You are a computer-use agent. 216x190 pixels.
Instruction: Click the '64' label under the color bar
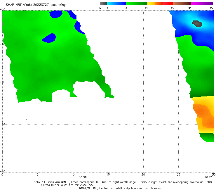[x=190, y=8]
